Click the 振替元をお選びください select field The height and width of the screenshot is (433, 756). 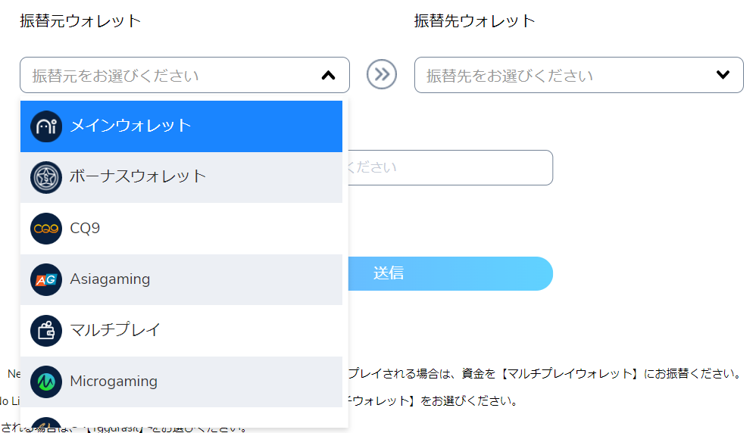pos(167,75)
